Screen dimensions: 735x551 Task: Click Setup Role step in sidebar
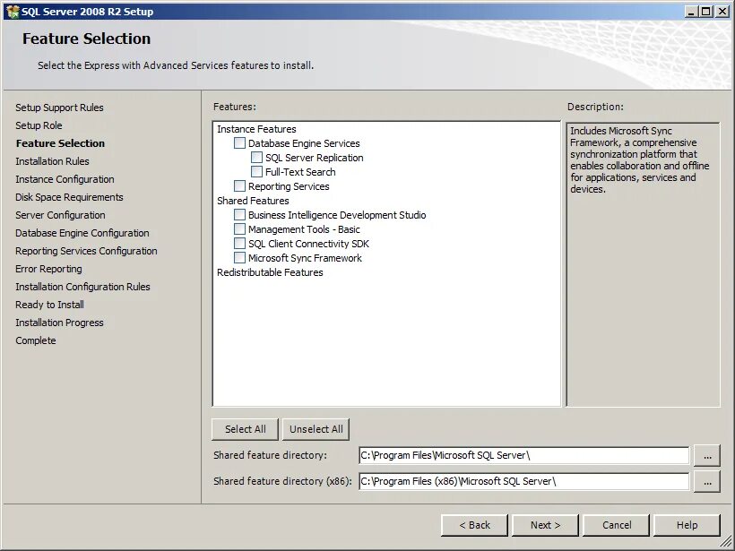pyautogui.click(x=39, y=125)
